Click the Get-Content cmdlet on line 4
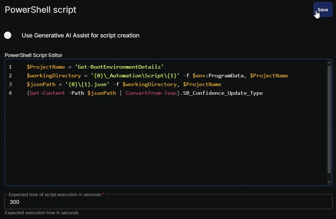The image size is (336, 219). click(x=47, y=93)
